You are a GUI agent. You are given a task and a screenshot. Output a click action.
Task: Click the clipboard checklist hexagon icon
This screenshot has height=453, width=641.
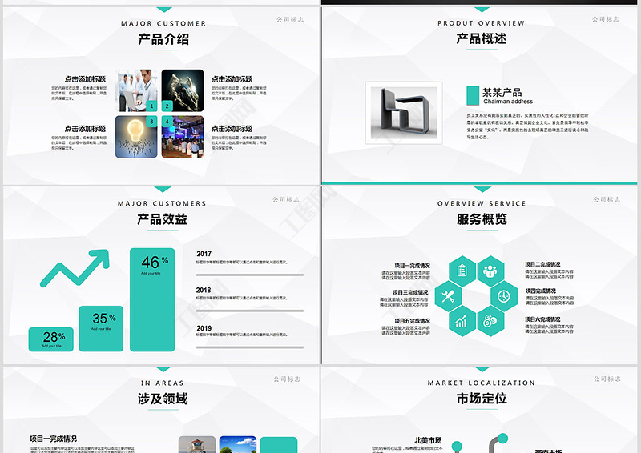coord(462,271)
